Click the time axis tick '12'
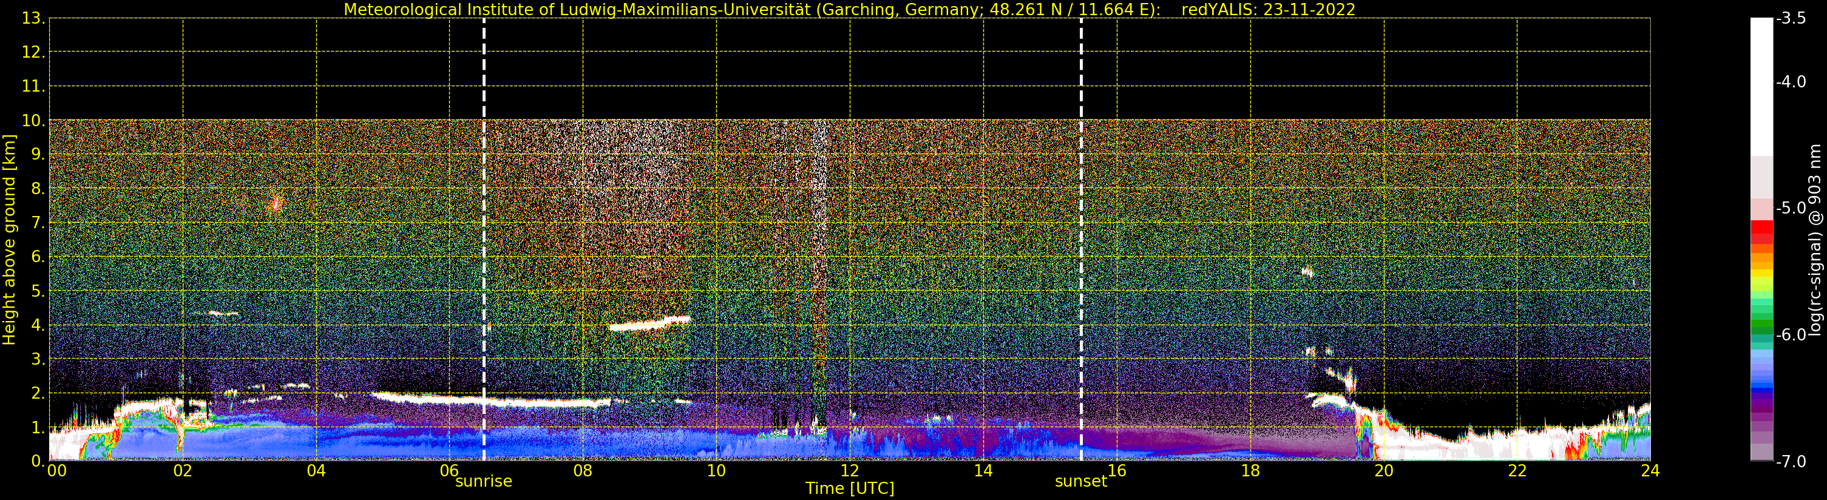The image size is (1827, 500). 850,471
